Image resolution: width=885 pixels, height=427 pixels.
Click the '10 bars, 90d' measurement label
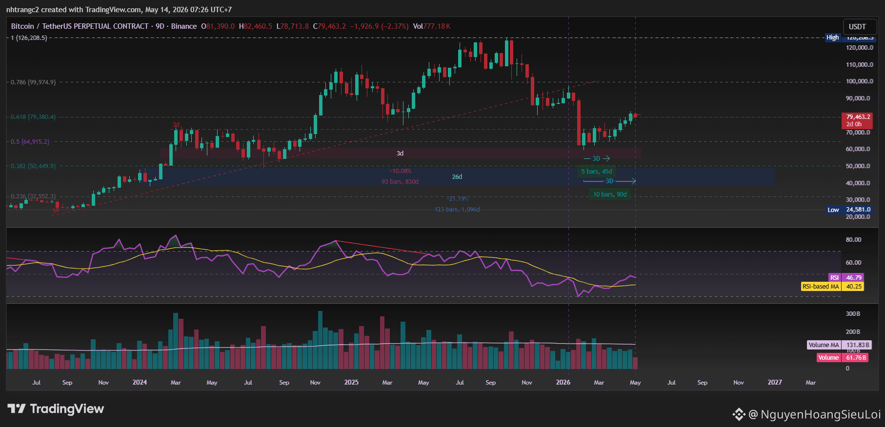(610, 194)
